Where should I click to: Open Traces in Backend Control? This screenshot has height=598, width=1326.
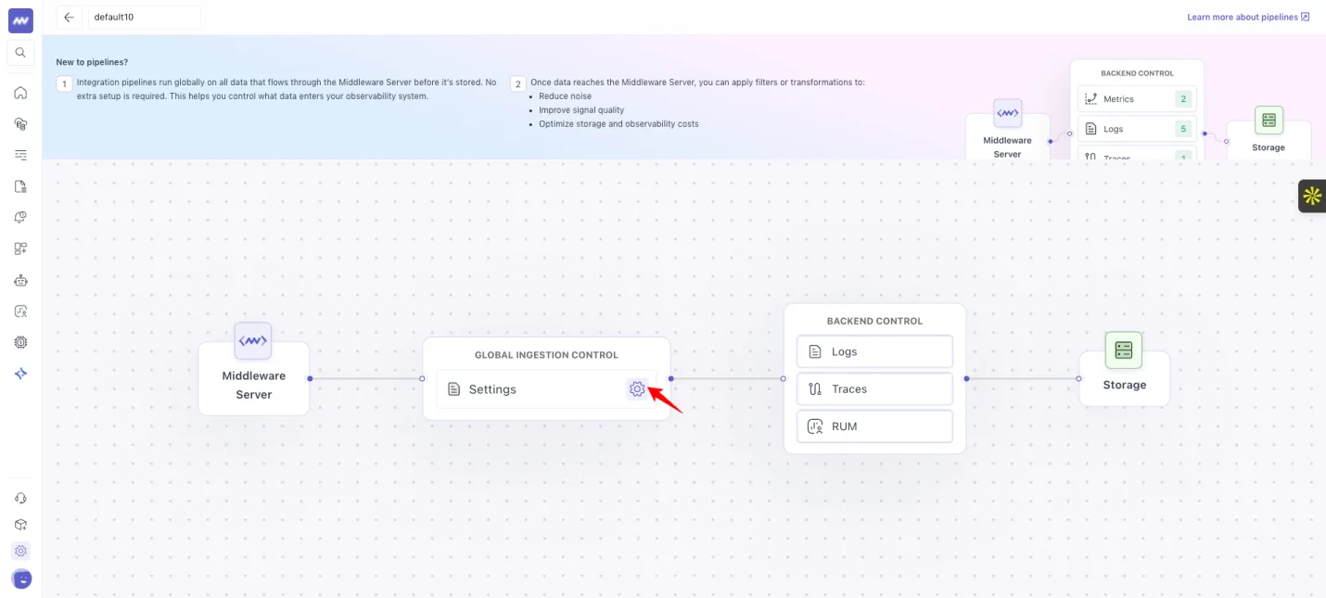(874, 389)
